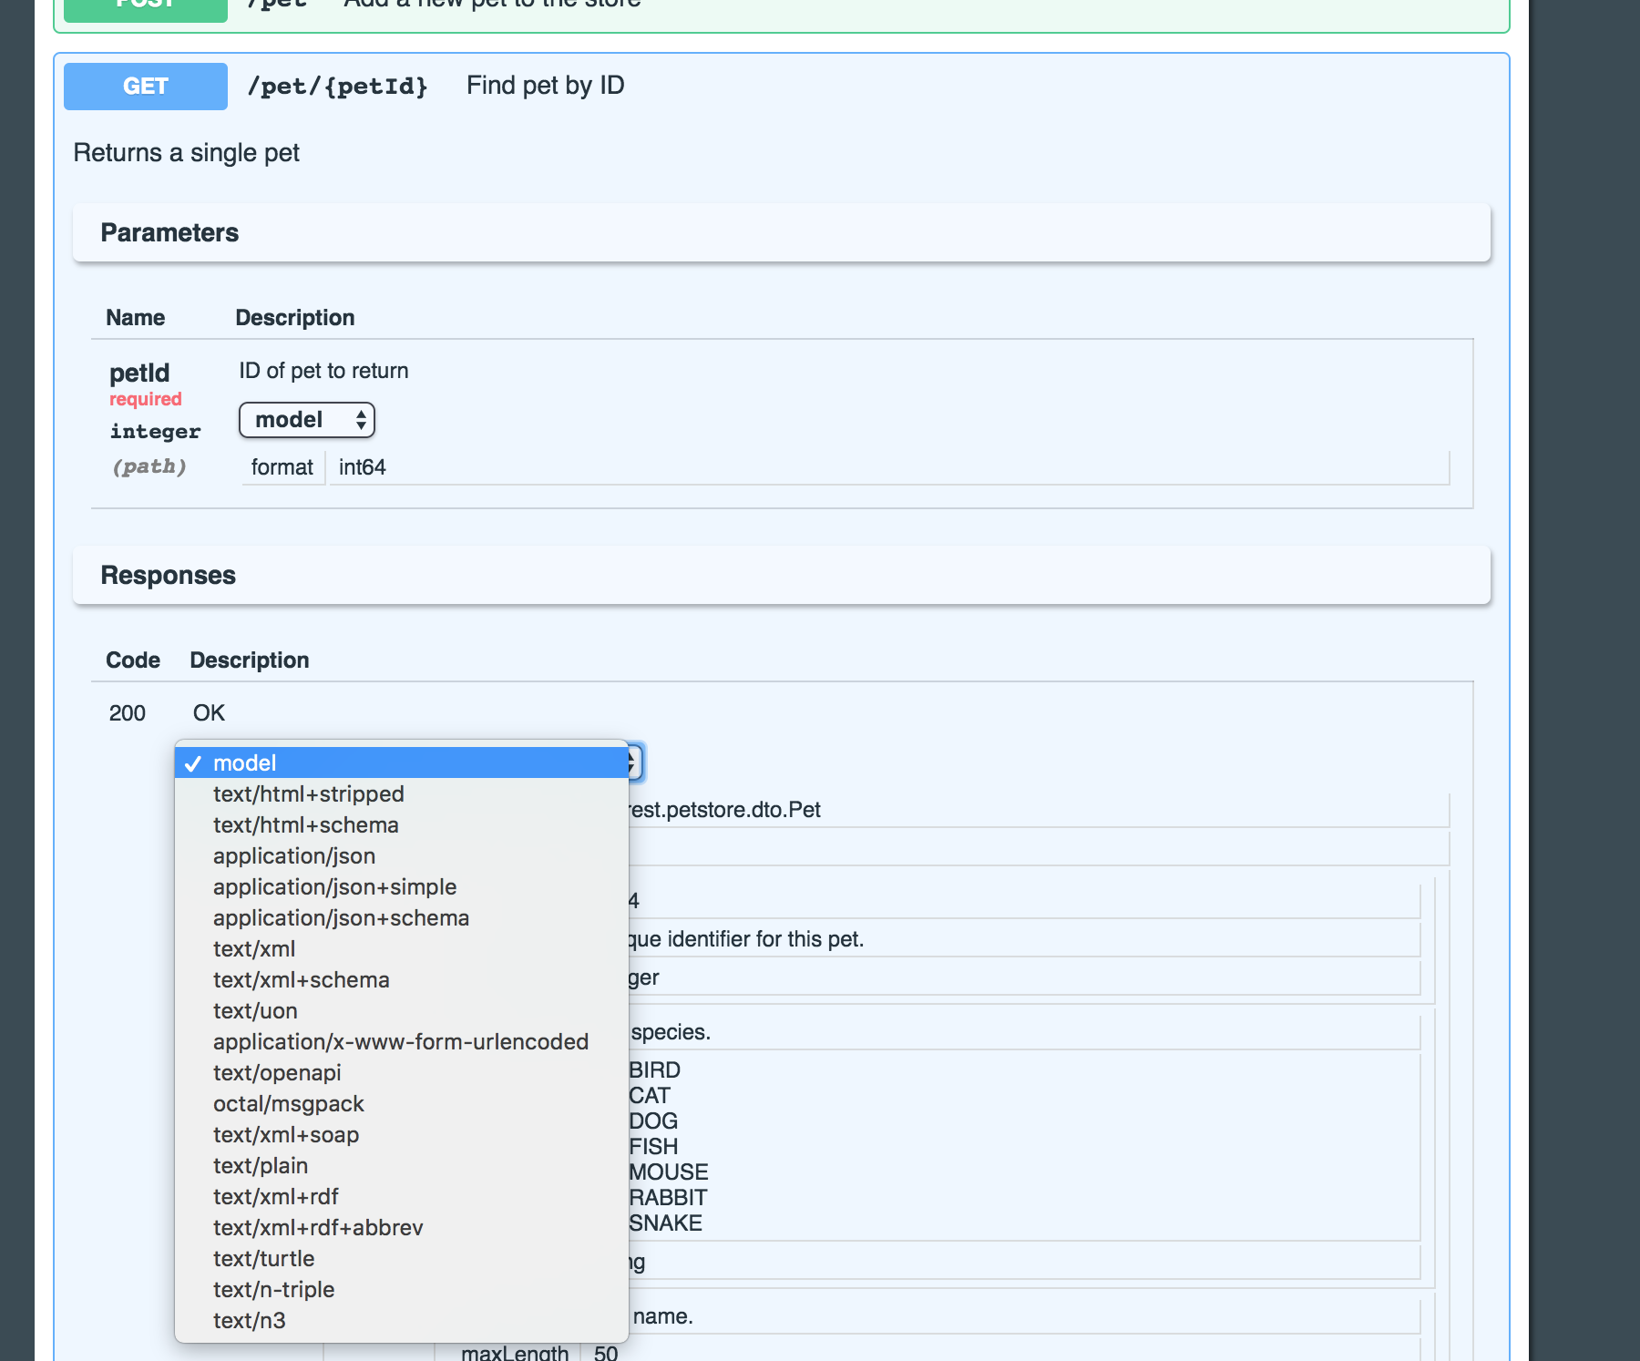1640x1361 pixels.
Task: Click the /pet/{petId} path link
Action: coord(337,87)
